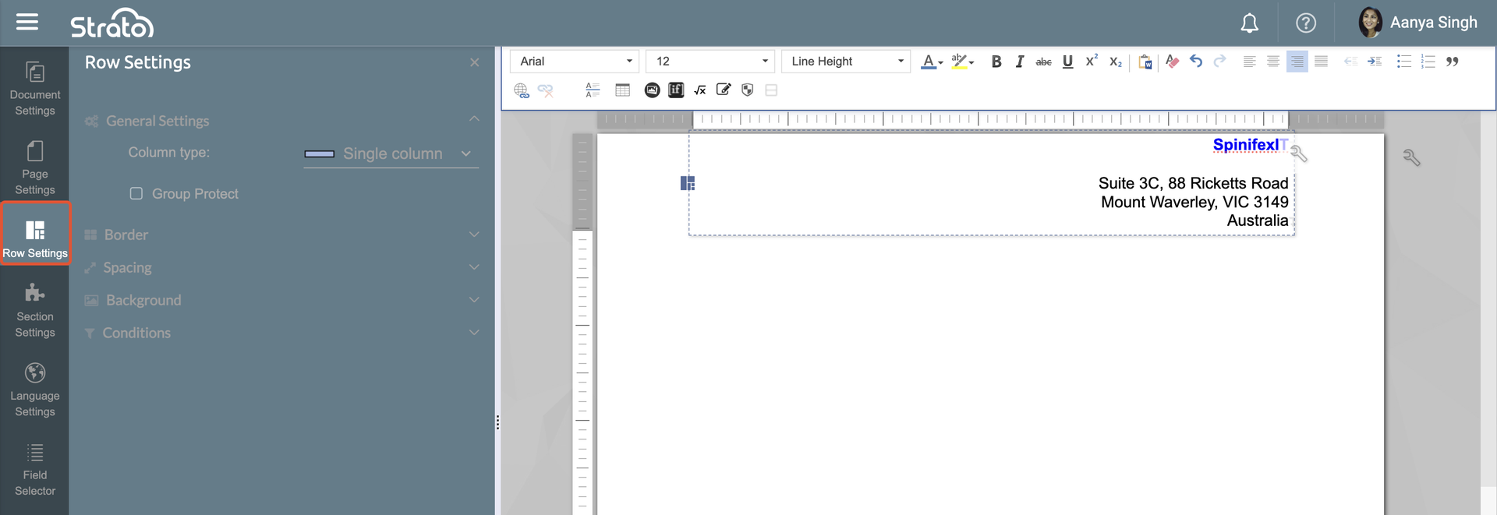Click the insert image icon
This screenshot has height=515, width=1497.
coord(652,90)
